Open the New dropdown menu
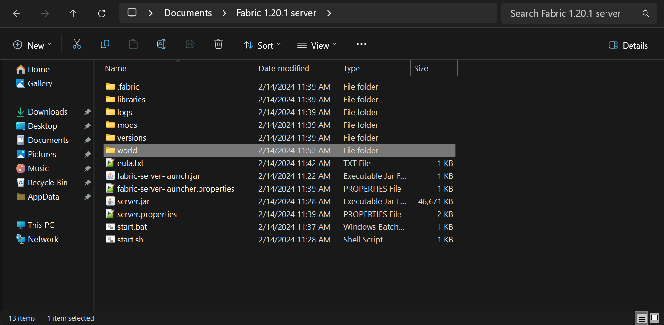 pos(32,45)
